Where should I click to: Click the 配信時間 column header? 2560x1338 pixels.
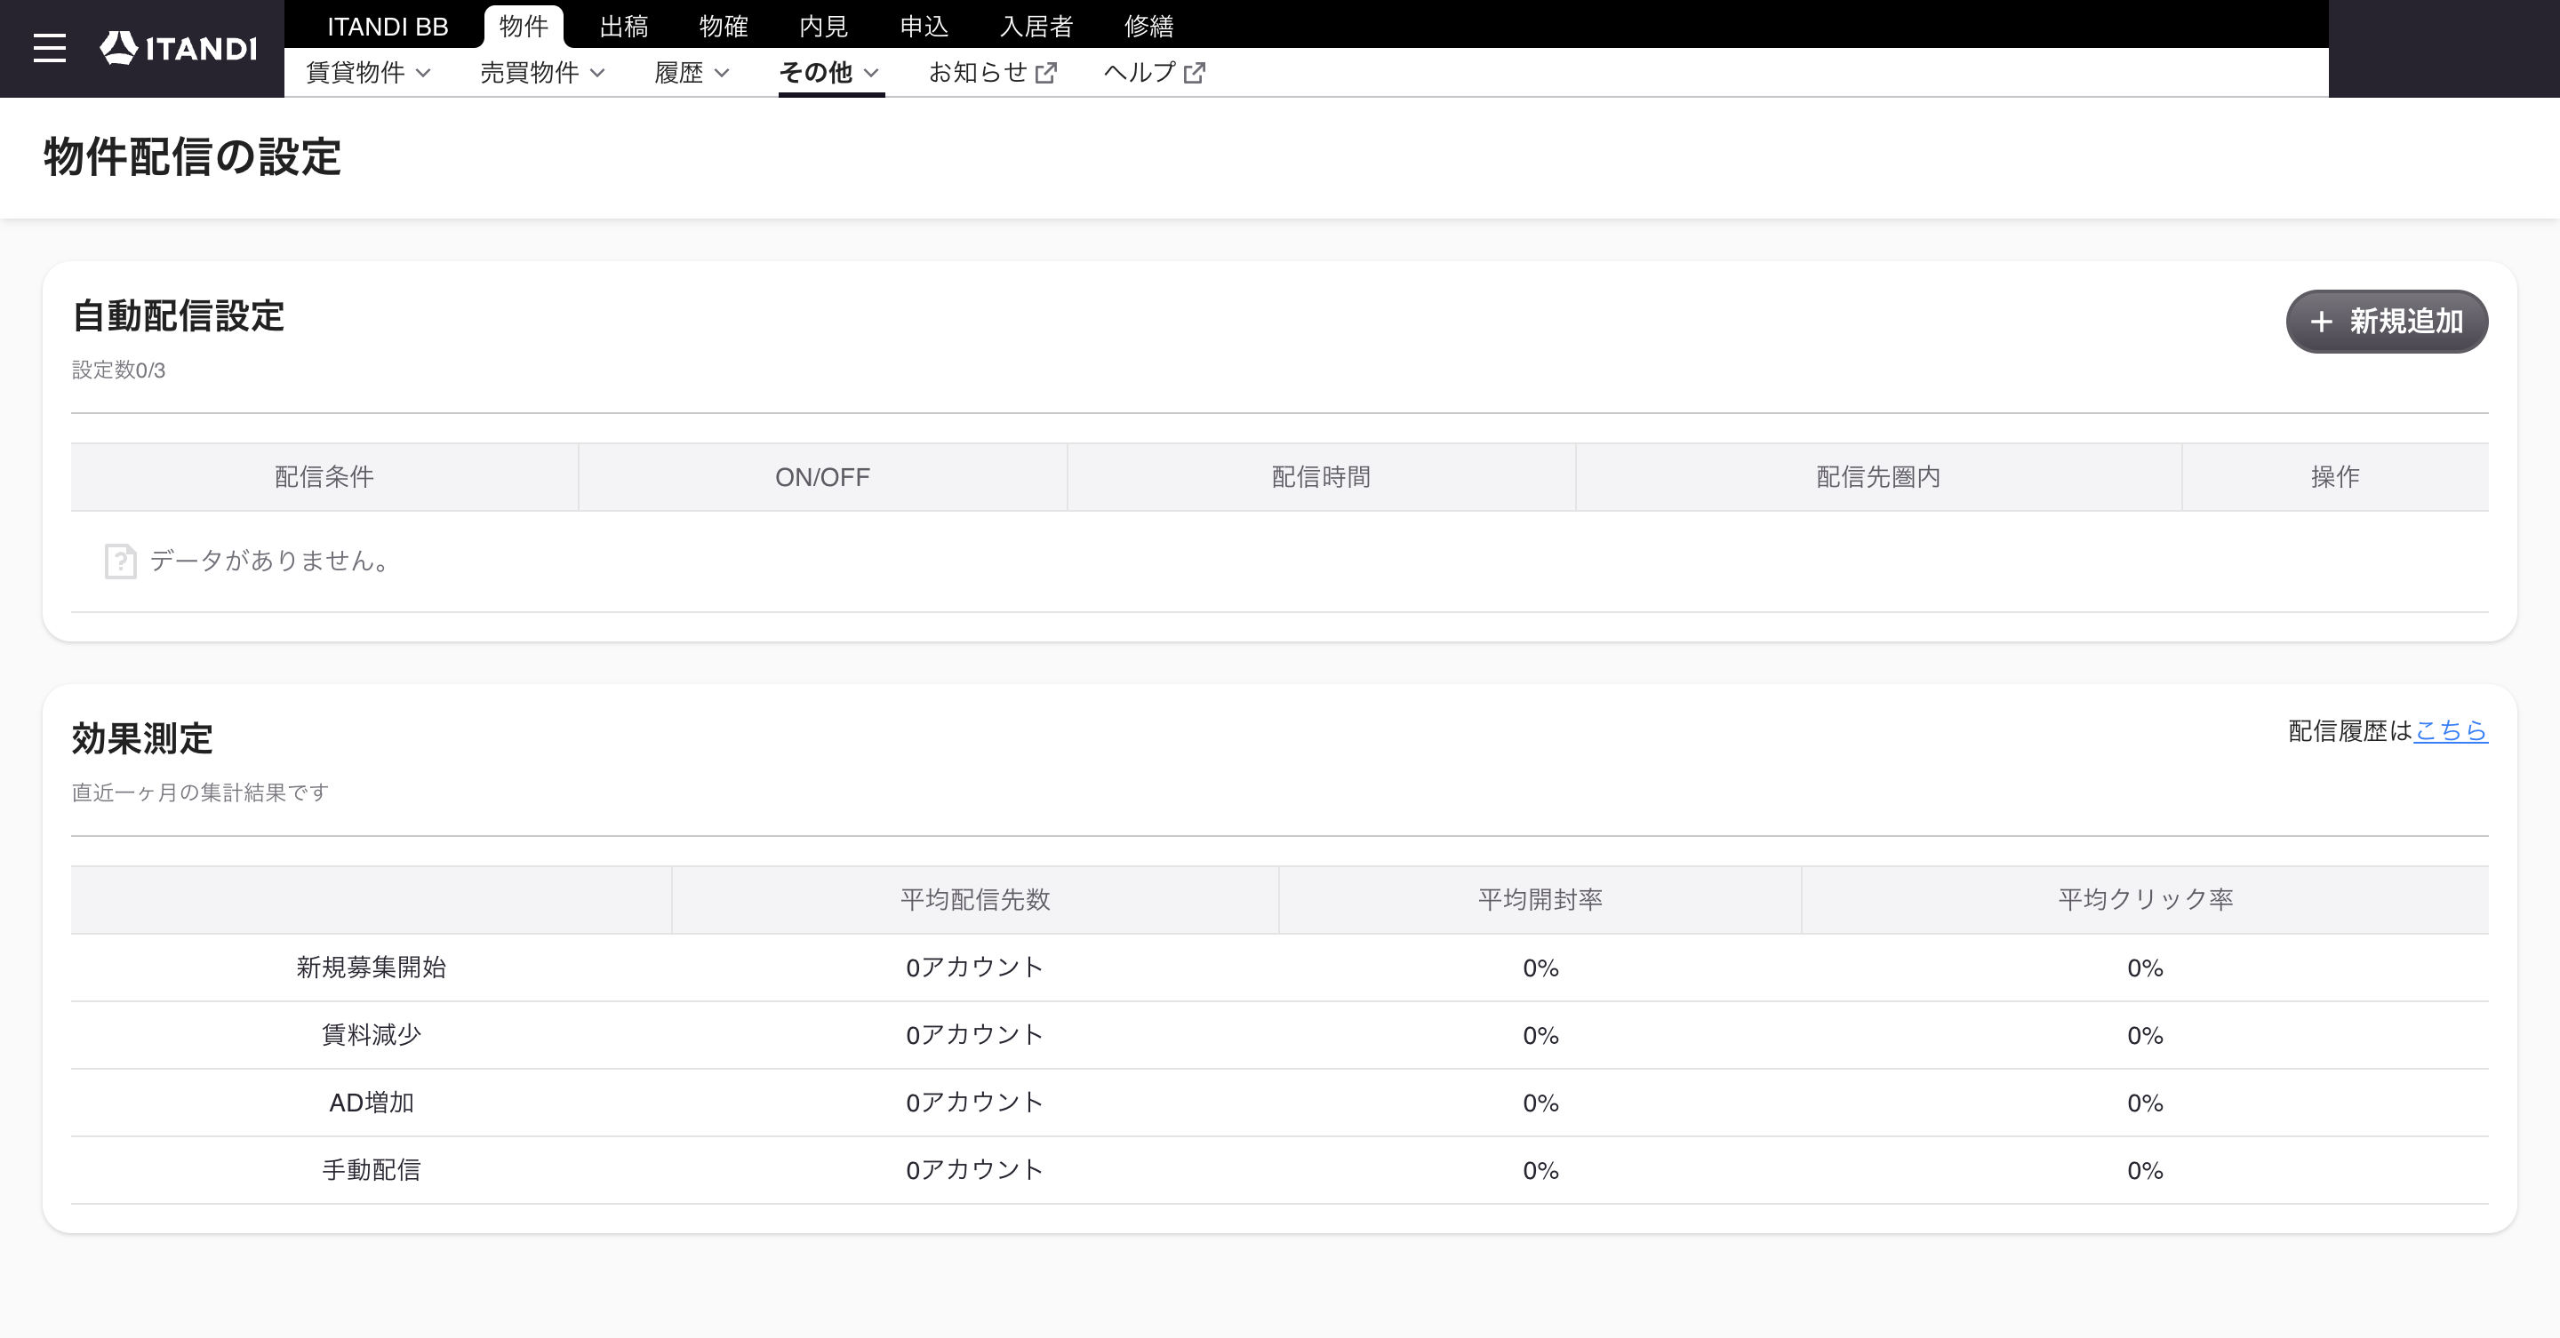coord(1322,478)
